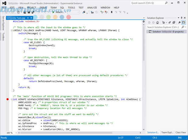
Task: Click the Collapse All icon in Solution Explorer
Action: [174, 22]
